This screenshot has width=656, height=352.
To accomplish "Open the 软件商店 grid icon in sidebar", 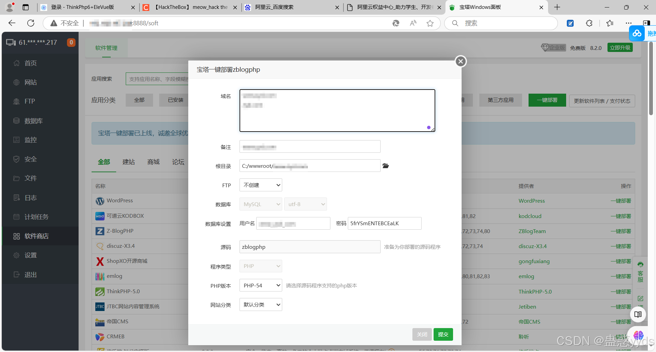I will tap(16, 236).
